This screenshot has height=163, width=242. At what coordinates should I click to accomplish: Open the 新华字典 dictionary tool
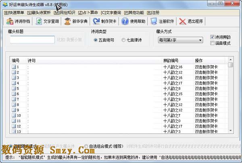click(76, 21)
